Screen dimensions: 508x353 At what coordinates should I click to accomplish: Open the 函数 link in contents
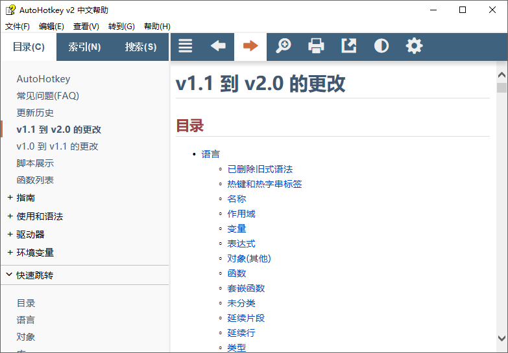coord(237,273)
